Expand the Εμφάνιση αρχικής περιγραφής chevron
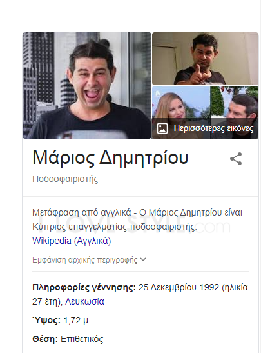 click(143, 260)
